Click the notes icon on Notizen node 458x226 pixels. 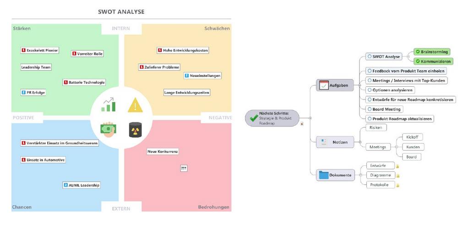[323, 142]
